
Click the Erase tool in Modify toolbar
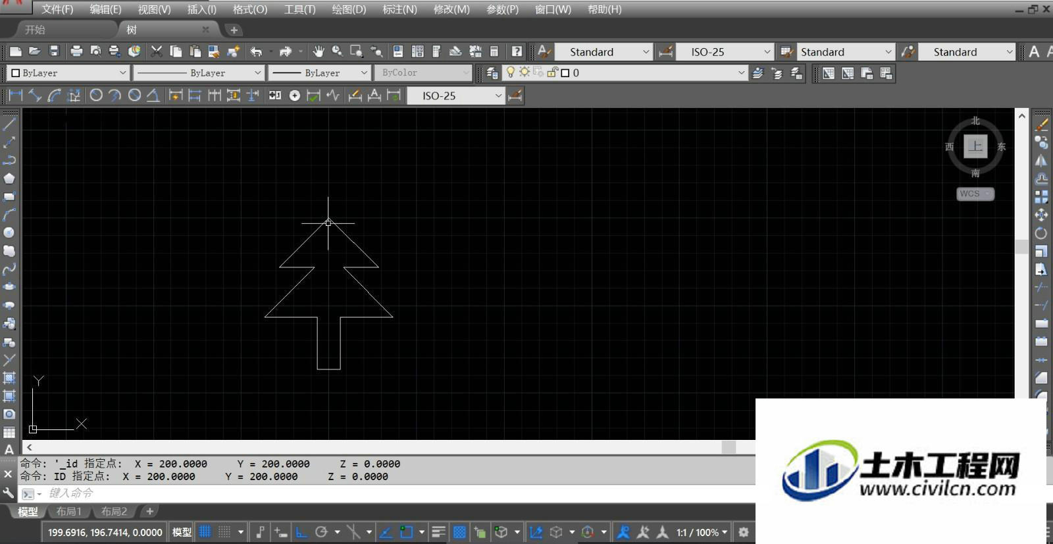click(x=1041, y=123)
